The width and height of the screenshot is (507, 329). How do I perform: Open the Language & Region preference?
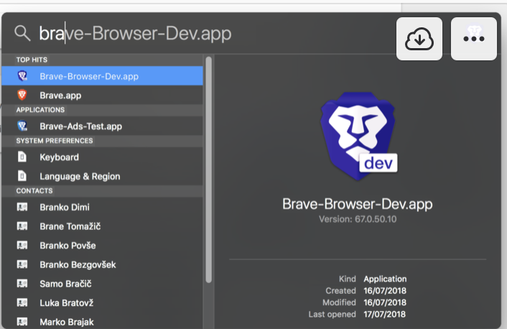102,176
